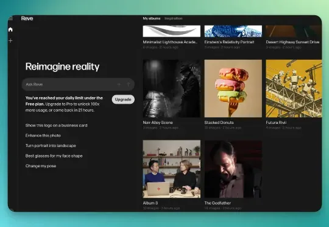This screenshot has height=227, width=329.
Task: Click the Upgrade button
Action: 123,99
